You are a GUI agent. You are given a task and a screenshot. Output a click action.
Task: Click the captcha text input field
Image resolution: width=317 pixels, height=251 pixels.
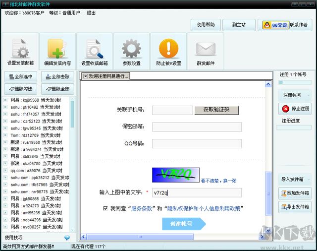click(x=197, y=192)
